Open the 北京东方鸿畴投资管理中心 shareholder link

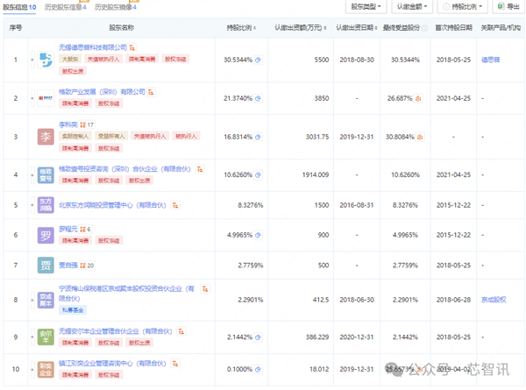112,204
